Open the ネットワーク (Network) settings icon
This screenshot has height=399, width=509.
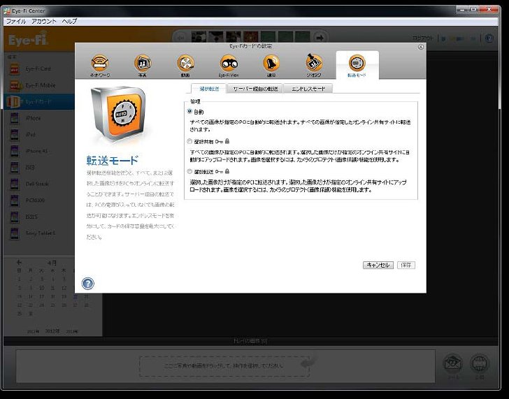tap(100, 65)
